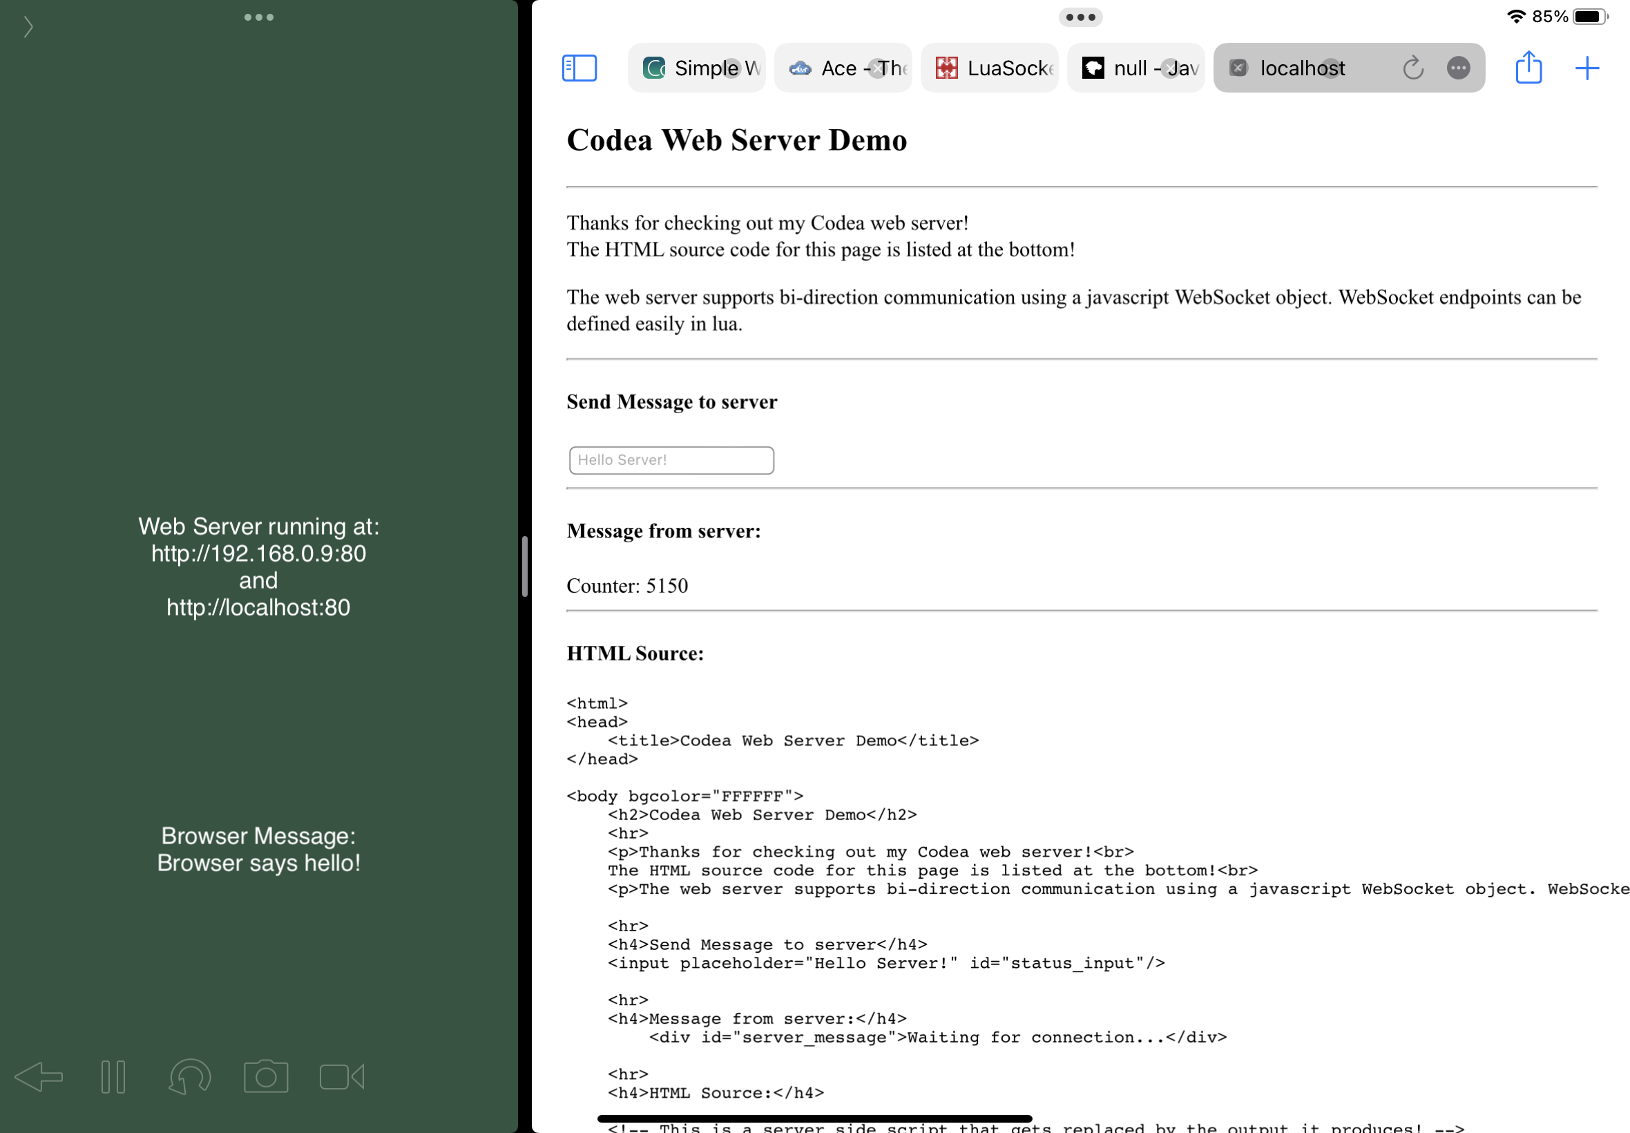Tap the Safari share icon
1630x1133 pixels.
tap(1528, 68)
